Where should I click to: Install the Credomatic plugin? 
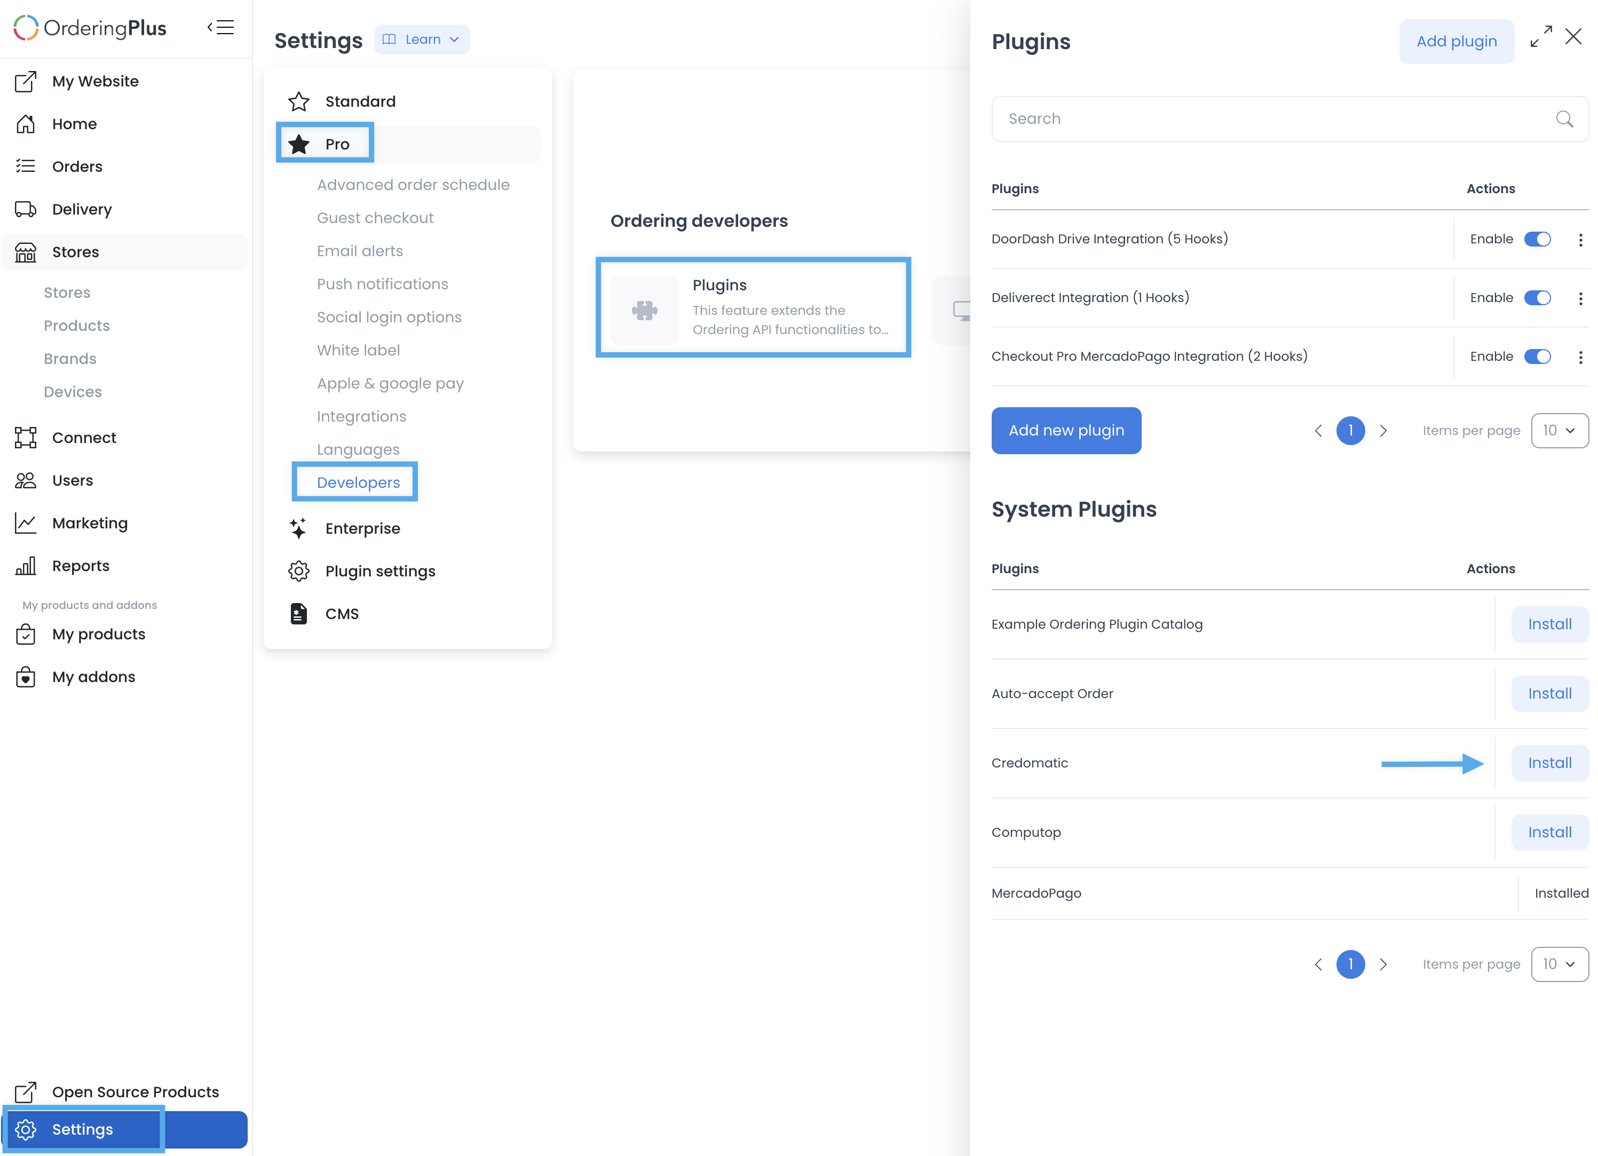[1549, 763]
